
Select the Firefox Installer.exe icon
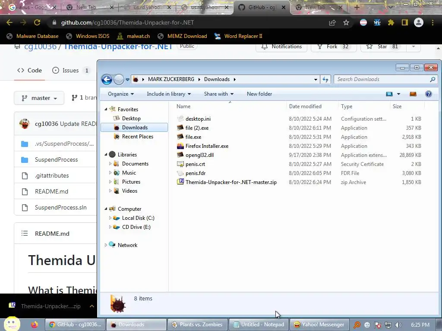(x=180, y=146)
